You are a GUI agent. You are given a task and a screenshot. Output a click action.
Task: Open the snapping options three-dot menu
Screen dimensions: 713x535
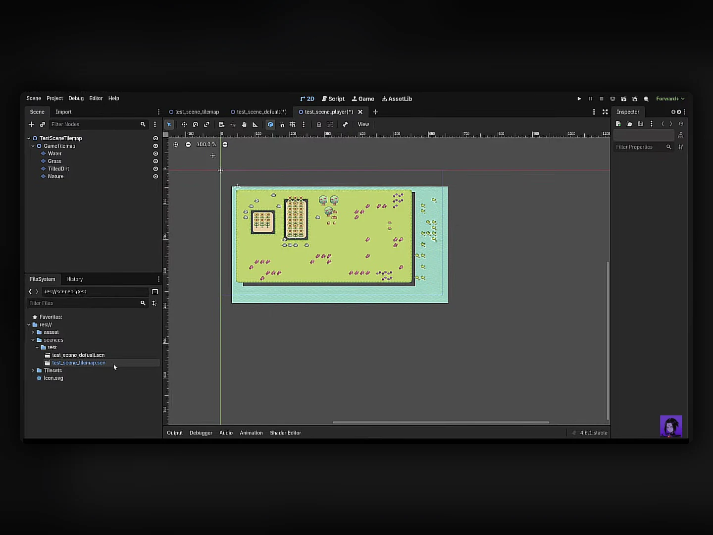(304, 124)
